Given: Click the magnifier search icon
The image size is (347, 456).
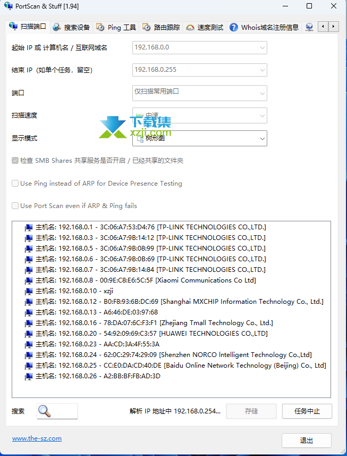Looking at the screenshot, I should [x=45, y=411].
